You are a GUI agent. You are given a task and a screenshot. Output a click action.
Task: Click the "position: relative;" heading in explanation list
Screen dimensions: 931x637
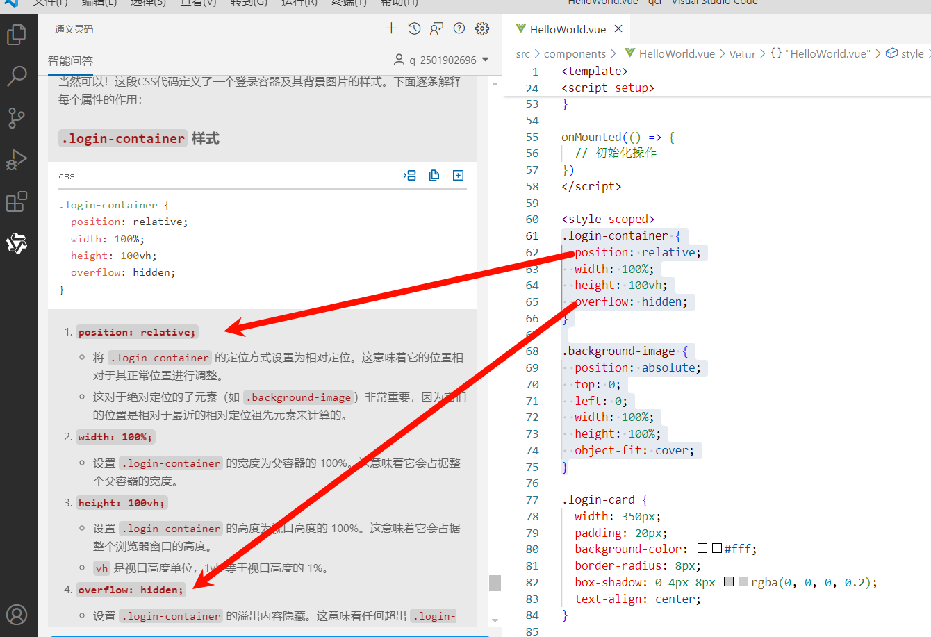point(137,332)
